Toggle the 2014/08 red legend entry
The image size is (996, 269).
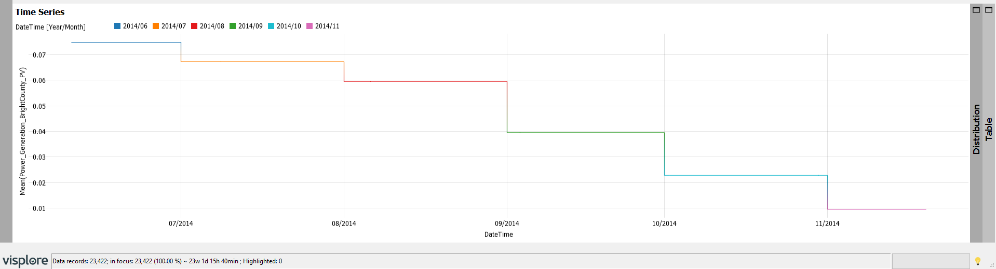[208, 26]
